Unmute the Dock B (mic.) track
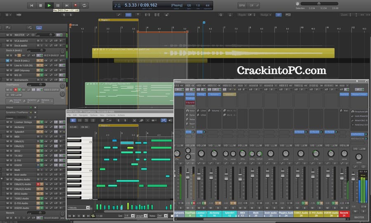The image size is (371, 223). click(7, 61)
